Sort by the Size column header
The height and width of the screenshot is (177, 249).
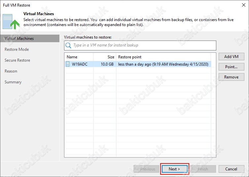(x=105, y=57)
